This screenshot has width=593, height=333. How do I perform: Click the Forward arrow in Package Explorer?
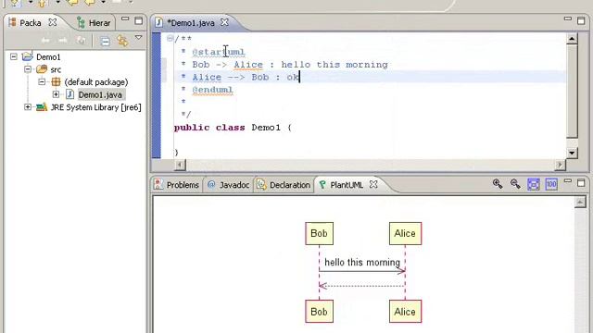63,41
